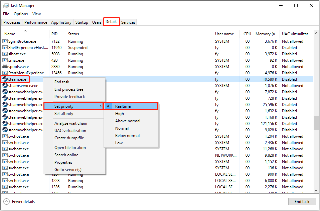Sort by the Memory column header
Screen dimensions: 320x211
point(266,34)
